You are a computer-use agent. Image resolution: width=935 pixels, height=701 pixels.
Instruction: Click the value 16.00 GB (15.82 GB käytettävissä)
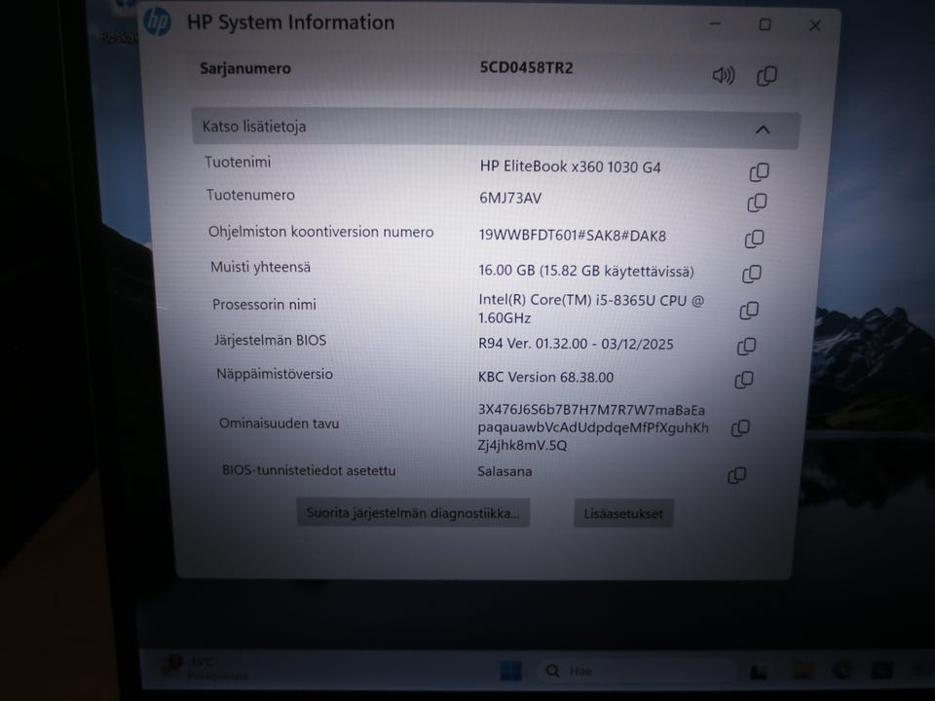[x=586, y=272]
